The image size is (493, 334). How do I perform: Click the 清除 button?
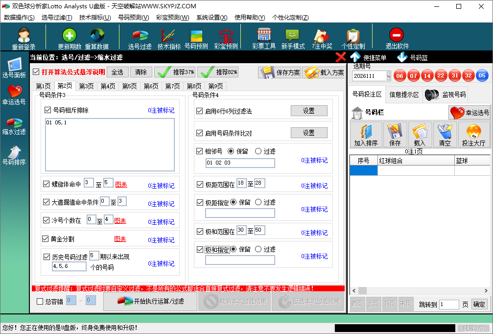click(x=141, y=72)
